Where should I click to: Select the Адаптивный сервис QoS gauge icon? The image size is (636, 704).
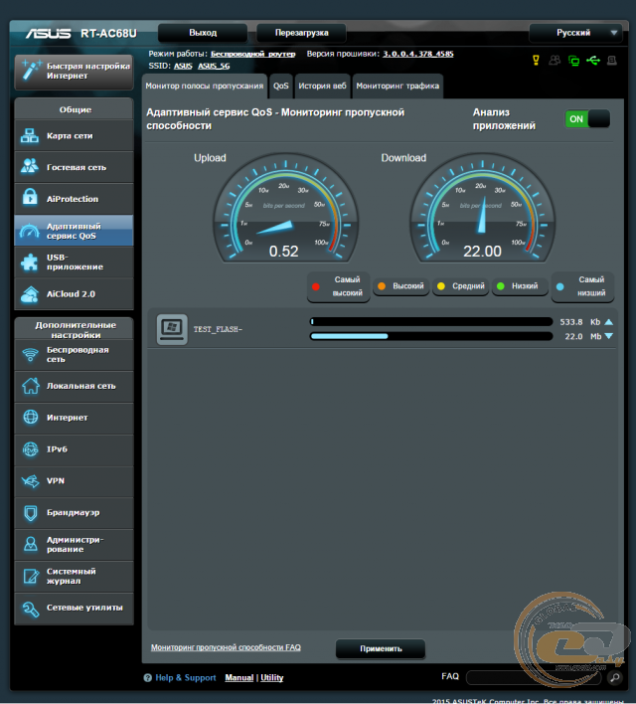[x=30, y=231]
